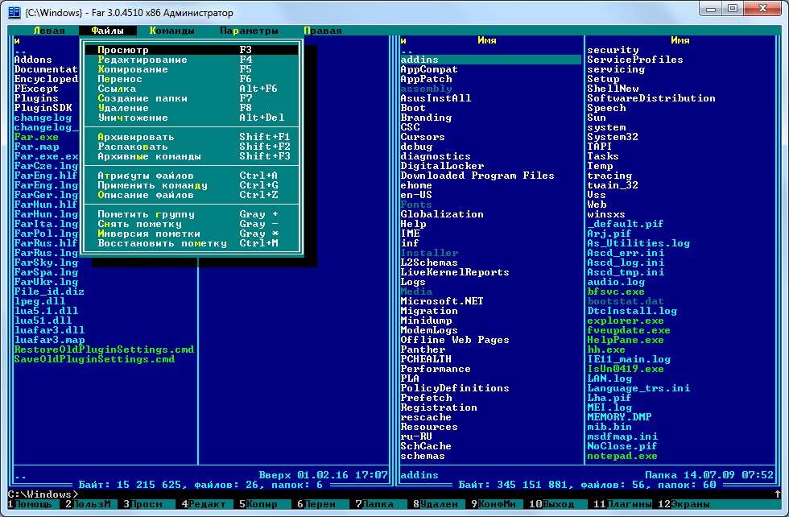Select luafar3.dll in left panel
The width and height of the screenshot is (789, 517).
coord(49,330)
